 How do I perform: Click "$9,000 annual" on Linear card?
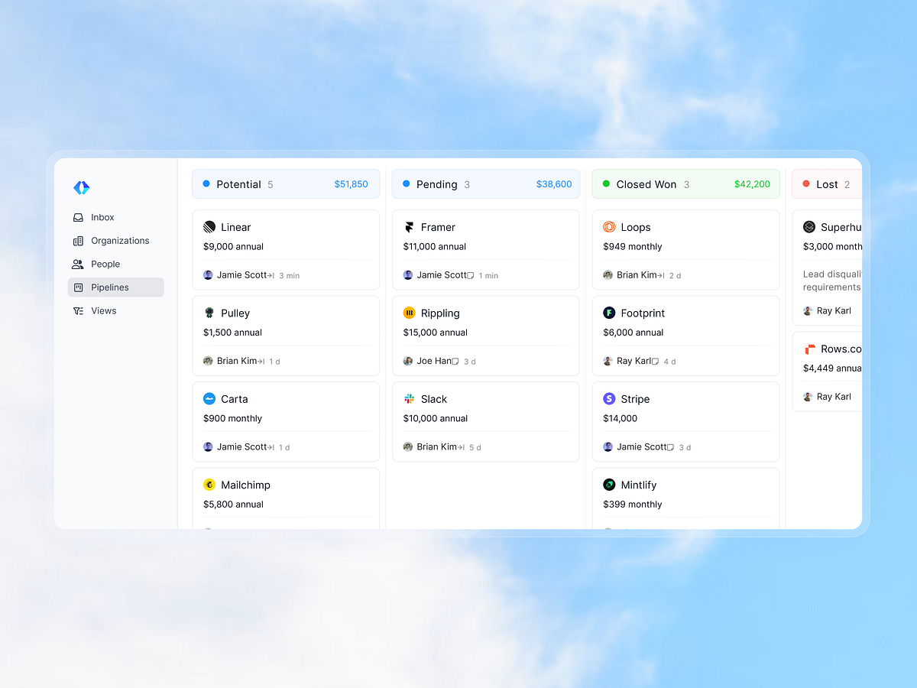(234, 247)
